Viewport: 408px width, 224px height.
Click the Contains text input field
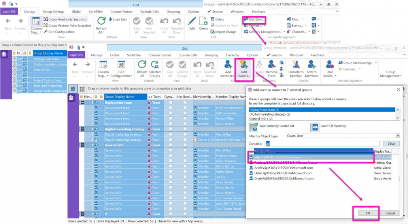322,144
